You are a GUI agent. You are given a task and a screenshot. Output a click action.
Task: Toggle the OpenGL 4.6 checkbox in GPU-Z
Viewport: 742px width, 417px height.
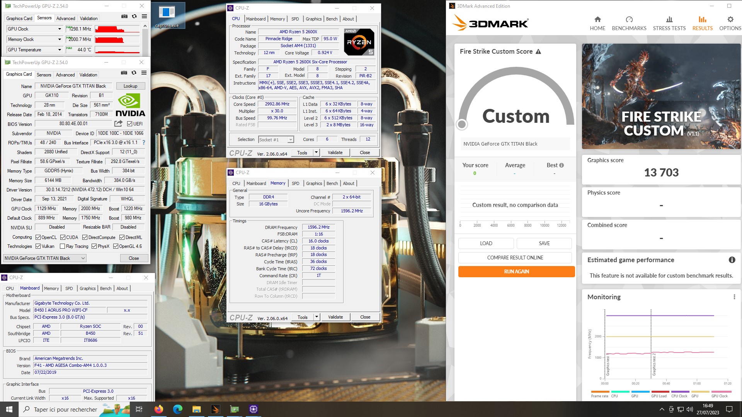click(x=116, y=246)
